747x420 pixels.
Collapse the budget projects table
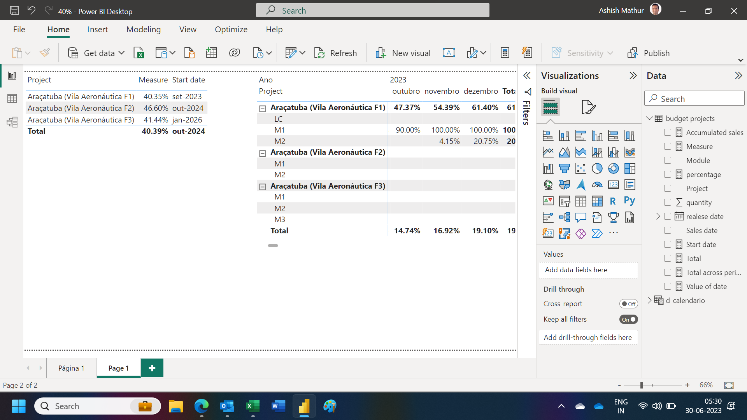(649, 118)
